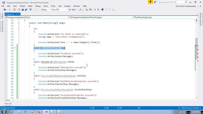Click the Visual Studio taskbar icon

pyautogui.click(x=46, y=112)
